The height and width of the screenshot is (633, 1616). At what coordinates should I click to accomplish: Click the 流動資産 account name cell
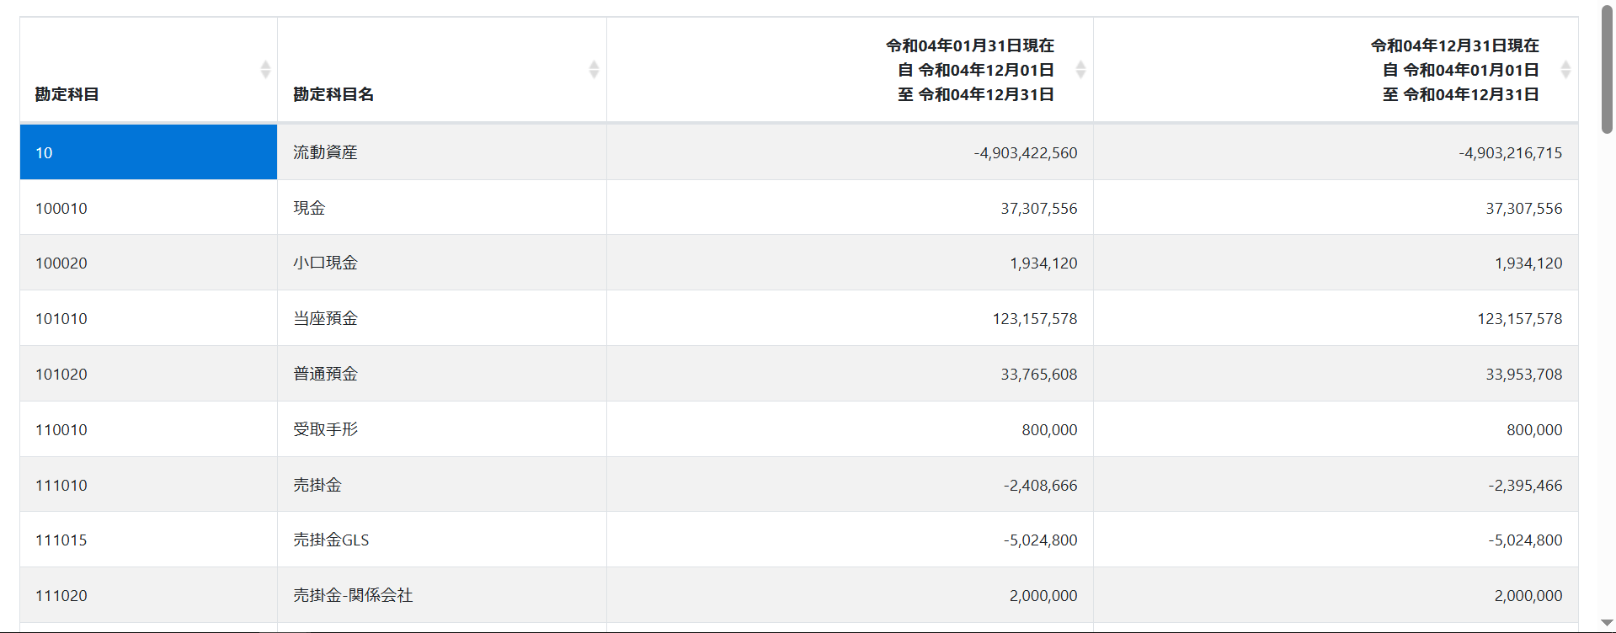point(325,152)
